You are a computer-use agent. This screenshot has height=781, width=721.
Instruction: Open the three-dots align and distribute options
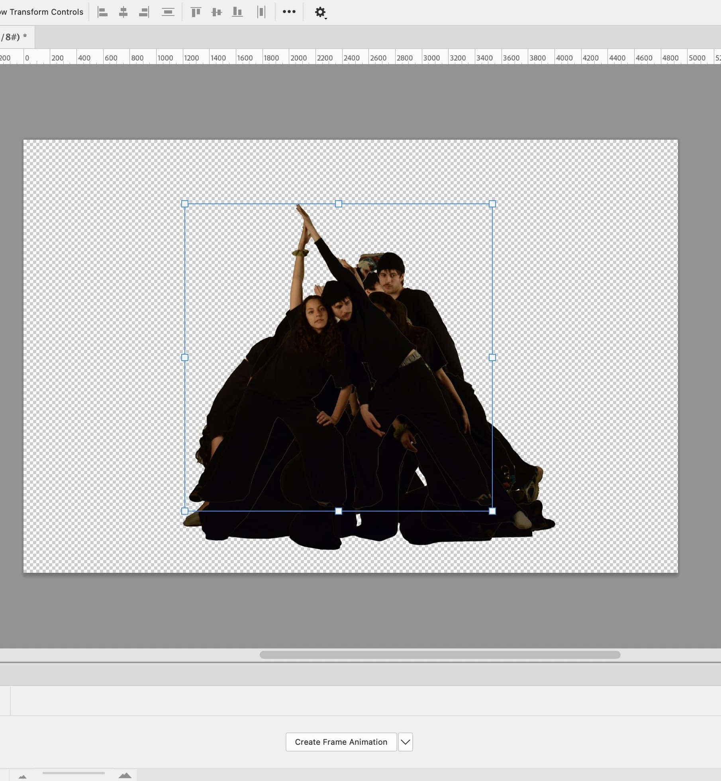pyautogui.click(x=289, y=12)
